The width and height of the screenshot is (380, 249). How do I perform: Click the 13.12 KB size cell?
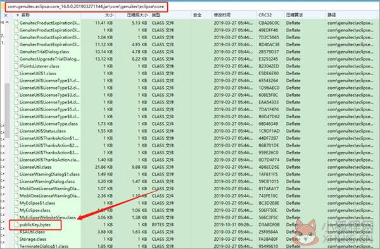coord(104,59)
